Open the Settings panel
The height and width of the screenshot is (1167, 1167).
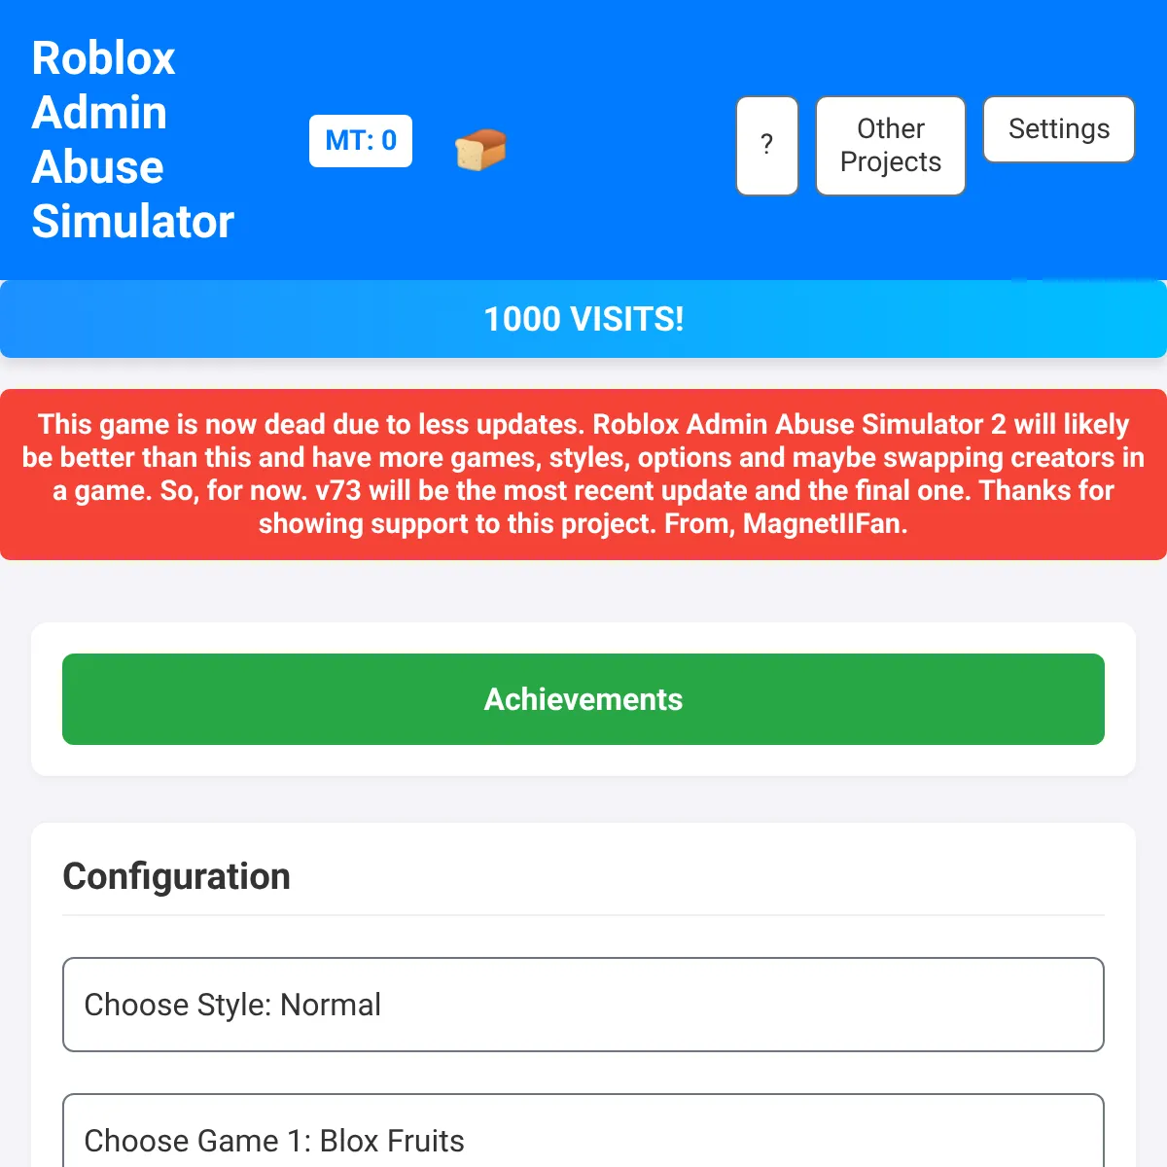tap(1058, 128)
